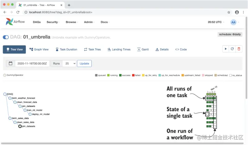Switch to the Graph View tab
The height and width of the screenshot is (145, 248).
[39, 50]
